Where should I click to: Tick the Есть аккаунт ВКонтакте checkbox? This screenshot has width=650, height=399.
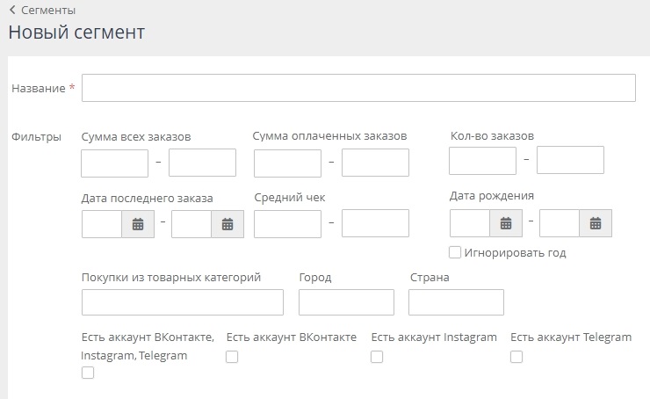pos(232,357)
